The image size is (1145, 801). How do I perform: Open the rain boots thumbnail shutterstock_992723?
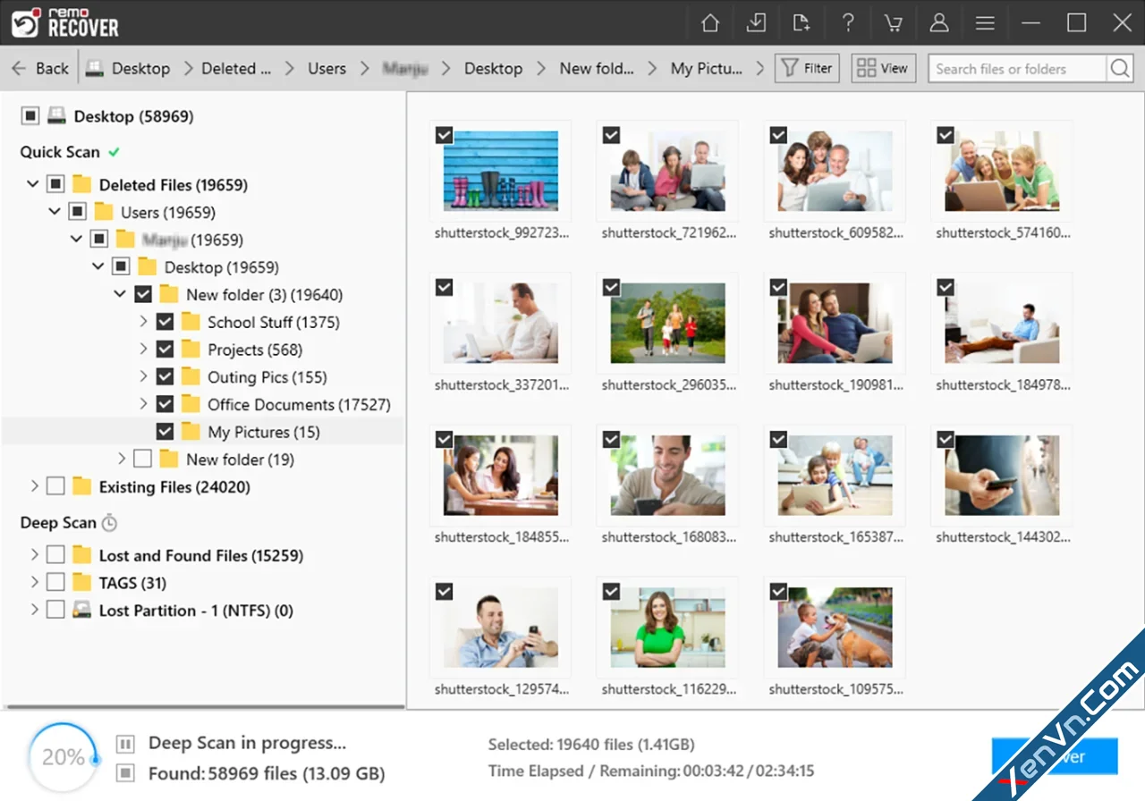(x=501, y=171)
